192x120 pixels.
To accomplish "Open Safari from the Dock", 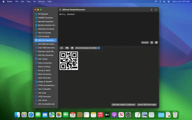I will point(31,115).
